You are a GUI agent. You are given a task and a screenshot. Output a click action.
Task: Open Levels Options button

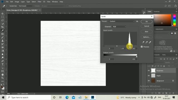point(147,37)
